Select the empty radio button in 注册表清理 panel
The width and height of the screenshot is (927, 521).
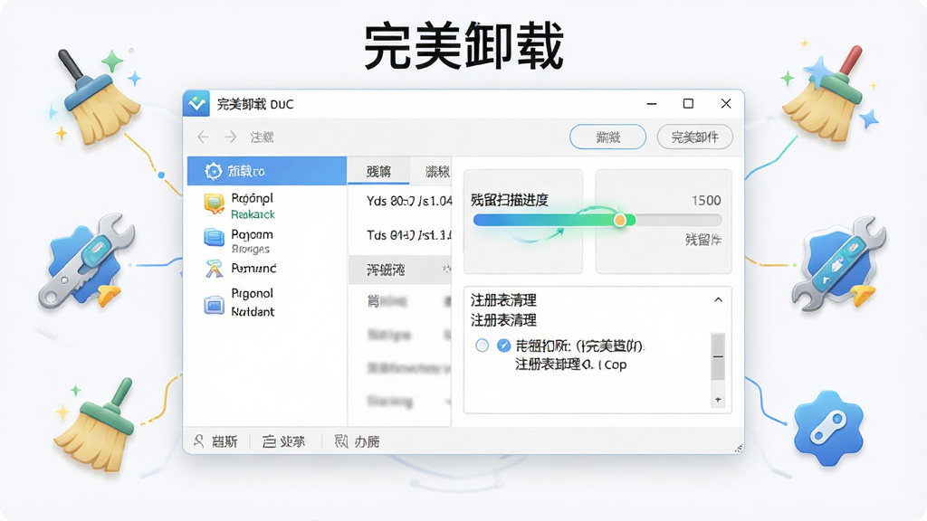483,346
